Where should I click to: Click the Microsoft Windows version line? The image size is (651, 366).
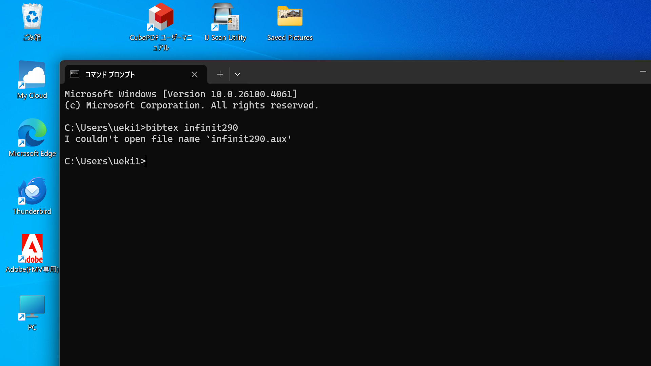tap(181, 94)
